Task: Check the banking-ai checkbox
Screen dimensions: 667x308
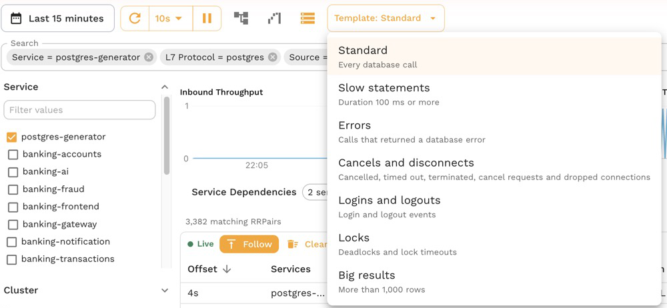Action: (13, 172)
